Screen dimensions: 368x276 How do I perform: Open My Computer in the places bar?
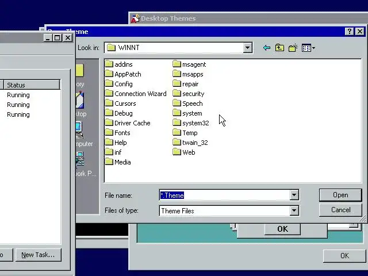point(84,134)
